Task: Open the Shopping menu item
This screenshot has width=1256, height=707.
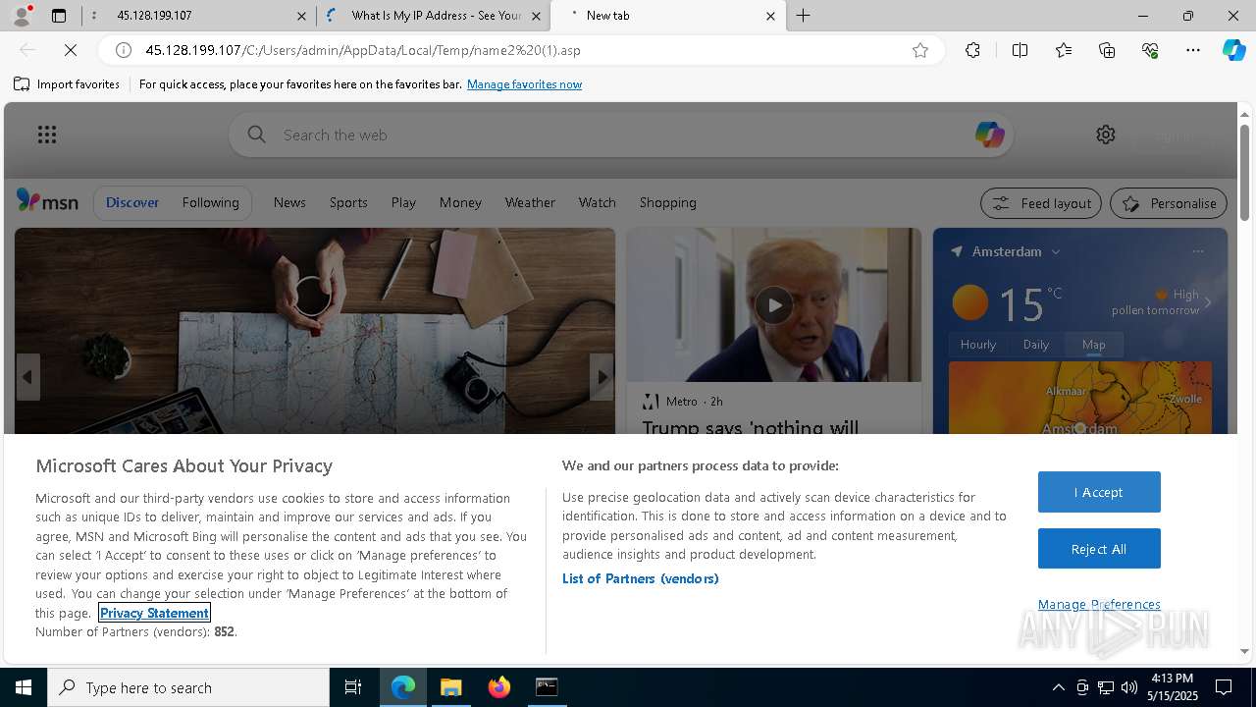Action: click(x=667, y=202)
